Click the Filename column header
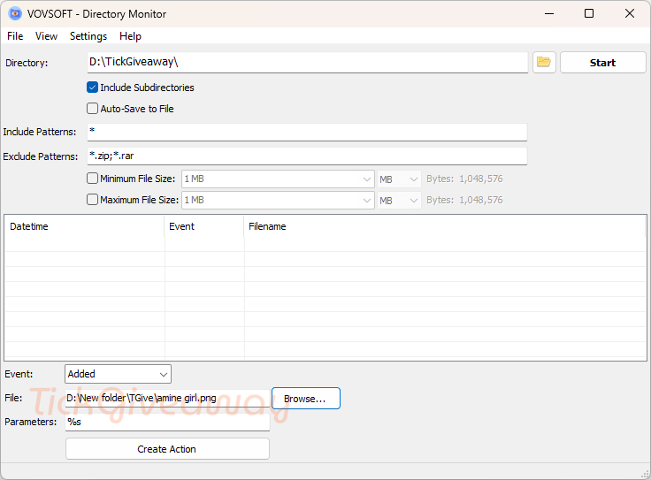The image size is (651, 480). [x=445, y=226]
